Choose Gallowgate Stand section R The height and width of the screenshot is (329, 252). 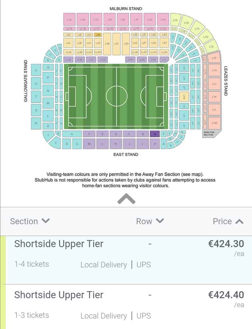[36, 123]
